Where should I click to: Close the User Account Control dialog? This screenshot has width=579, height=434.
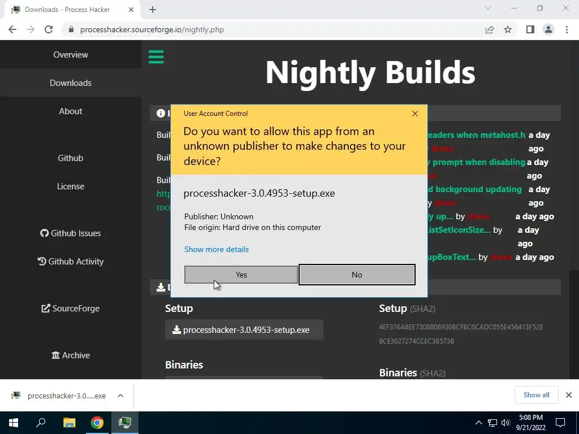click(414, 114)
